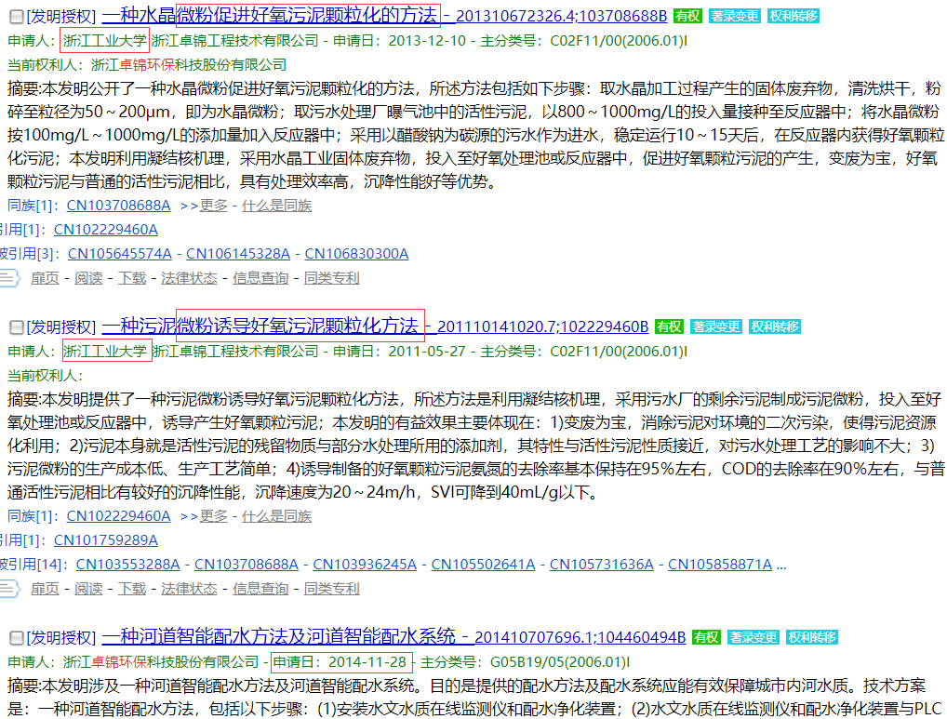Open the citing patent CN105645574A

(119, 254)
